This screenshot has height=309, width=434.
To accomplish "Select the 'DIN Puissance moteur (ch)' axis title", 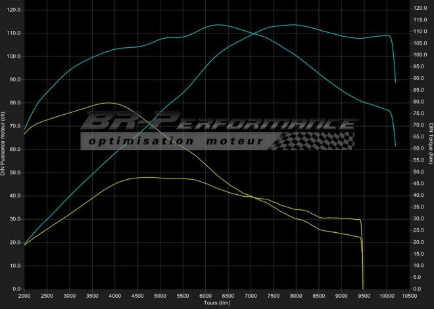I will (x=4, y=143).
